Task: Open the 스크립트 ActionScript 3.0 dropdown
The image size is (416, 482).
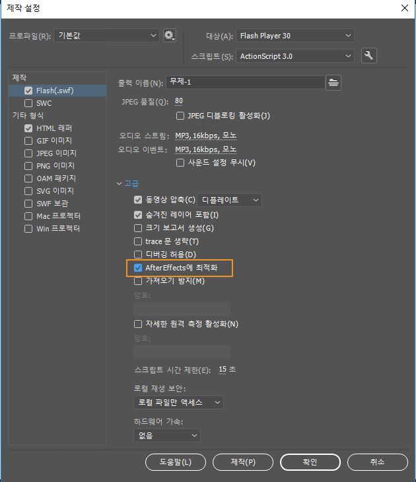Action: click(295, 56)
